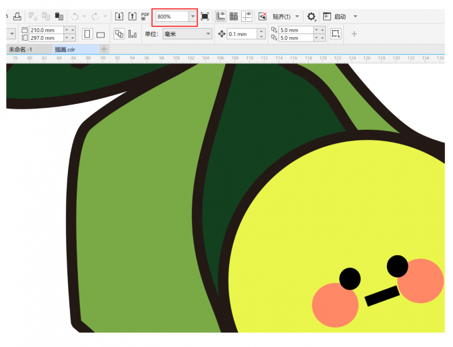Click the Undo arrow icon
This screenshot has height=347, width=453.
75,17
